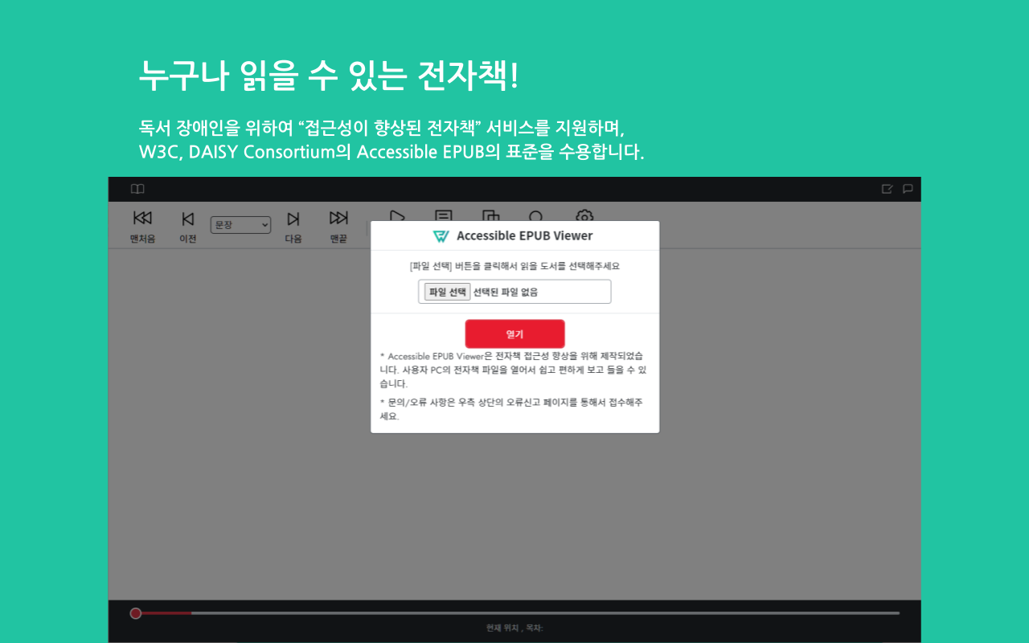Advance with the 다음 control
This screenshot has width=1029, height=643.
(x=293, y=225)
